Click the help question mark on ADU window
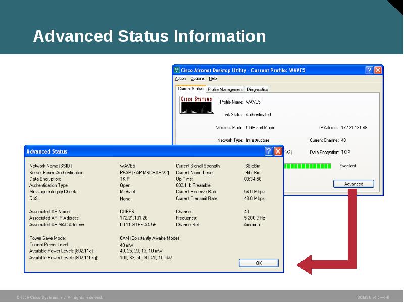Screen dimensions: 404x303 [368, 70]
